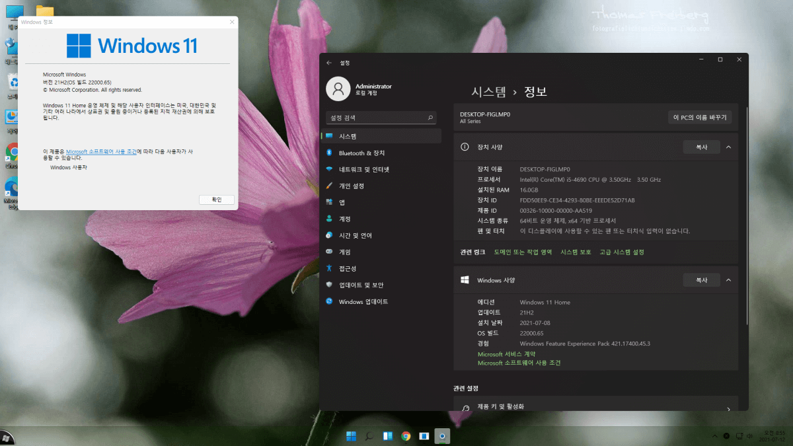This screenshot has width=793, height=446.
Task: Click the 시스템 breadcrumb in page title
Action: (488, 92)
